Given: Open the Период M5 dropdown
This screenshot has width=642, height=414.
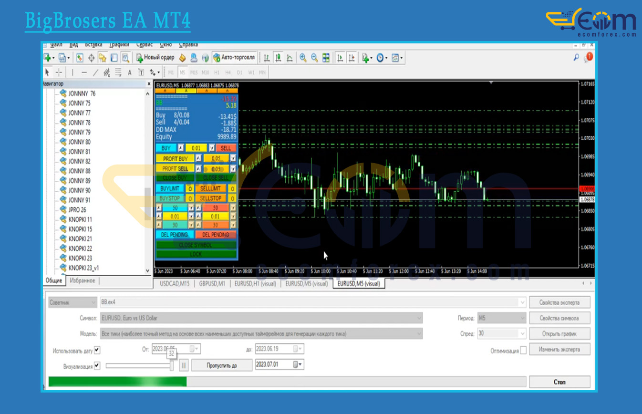Looking at the screenshot, I should tap(501, 318).
